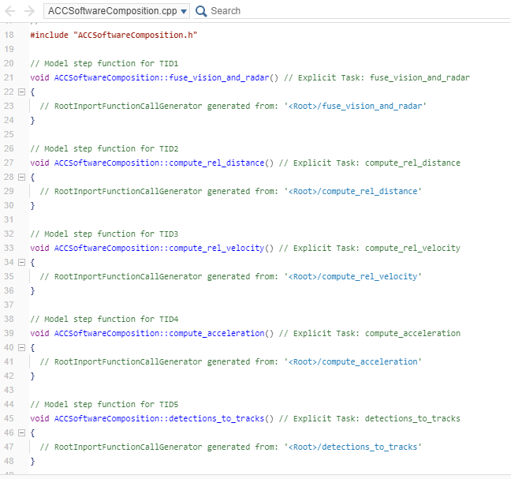Click the magnifying glass search icon
Viewport: 511px width, 479px height.
201,11
